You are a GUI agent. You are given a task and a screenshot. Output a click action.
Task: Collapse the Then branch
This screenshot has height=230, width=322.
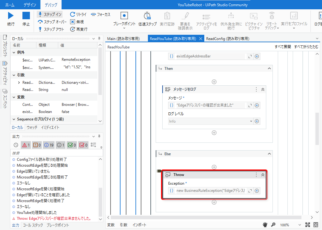[269, 69]
